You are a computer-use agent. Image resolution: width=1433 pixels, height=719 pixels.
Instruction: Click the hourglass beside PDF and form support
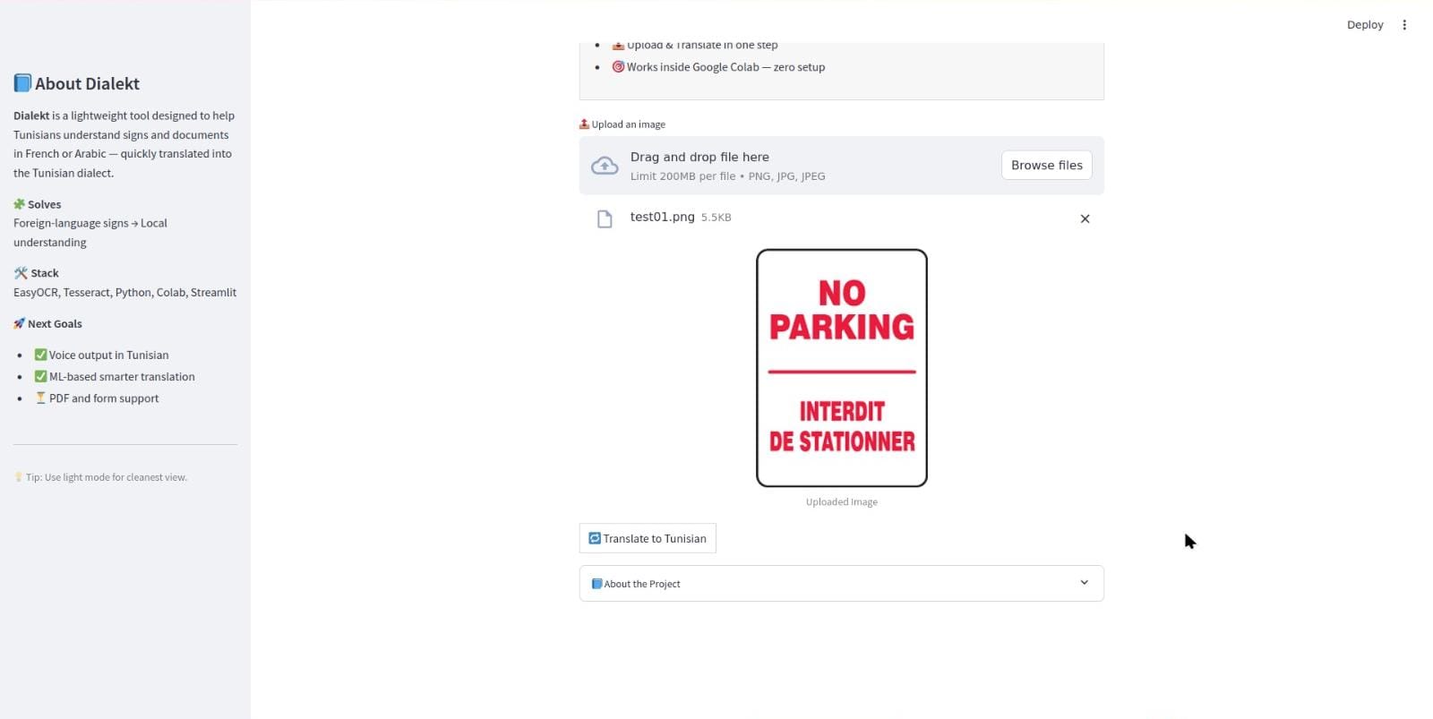[40, 398]
